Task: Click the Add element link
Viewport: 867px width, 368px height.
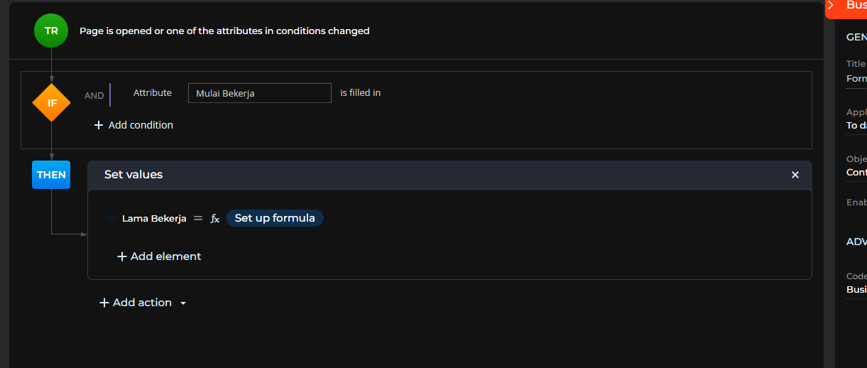Action: tap(159, 256)
